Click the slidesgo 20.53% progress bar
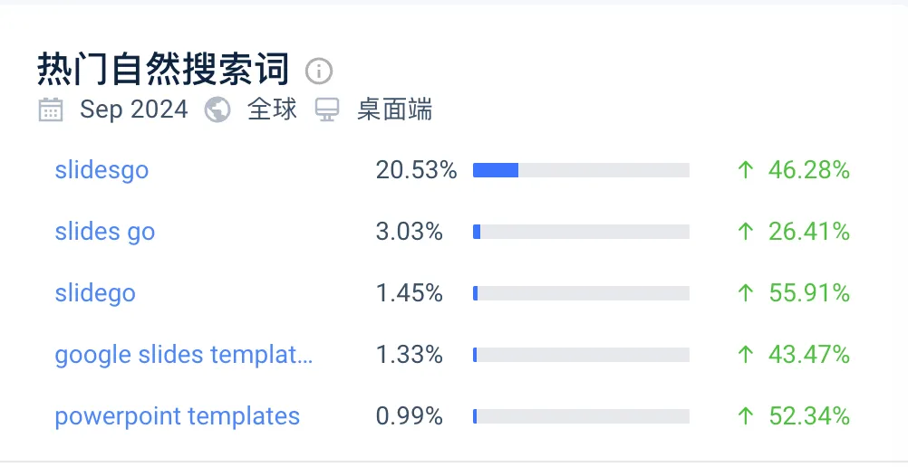This screenshot has width=908, height=467. click(x=581, y=170)
